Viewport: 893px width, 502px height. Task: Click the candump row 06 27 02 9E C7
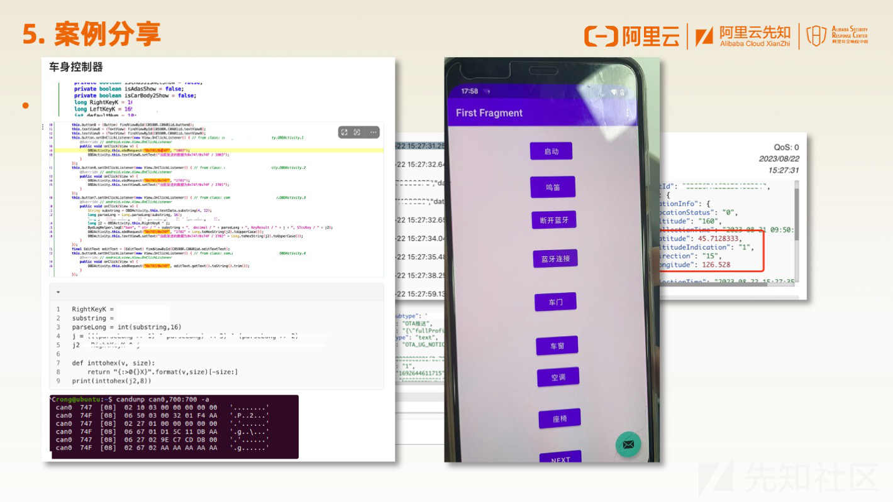coord(162,440)
